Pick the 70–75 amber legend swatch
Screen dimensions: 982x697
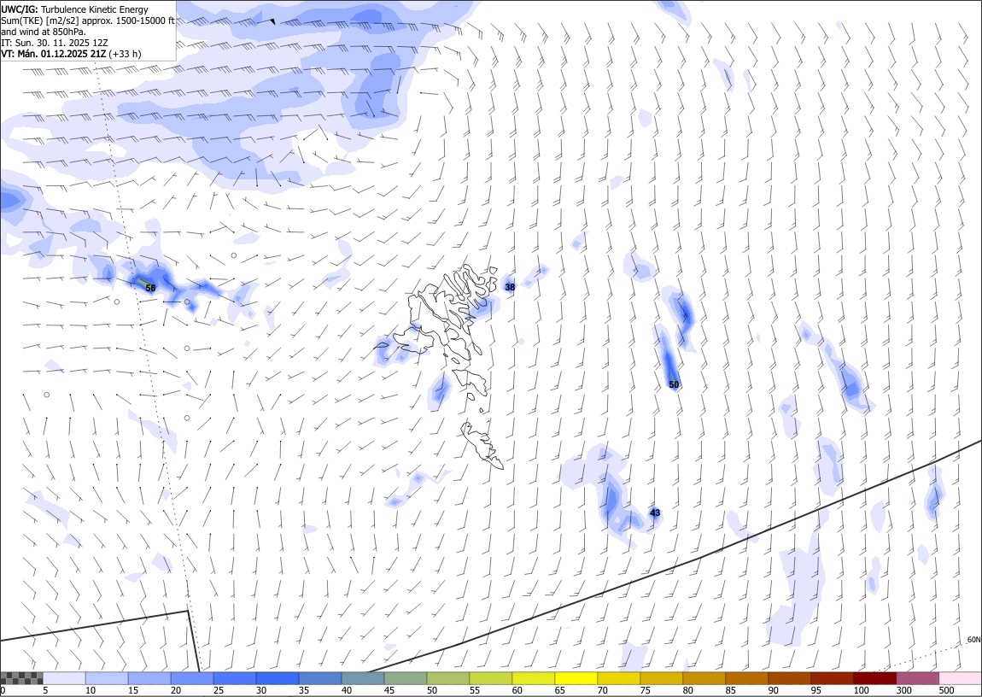(x=619, y=678)
